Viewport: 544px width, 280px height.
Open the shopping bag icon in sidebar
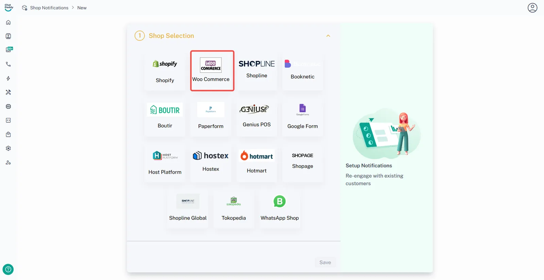(8, 135)
